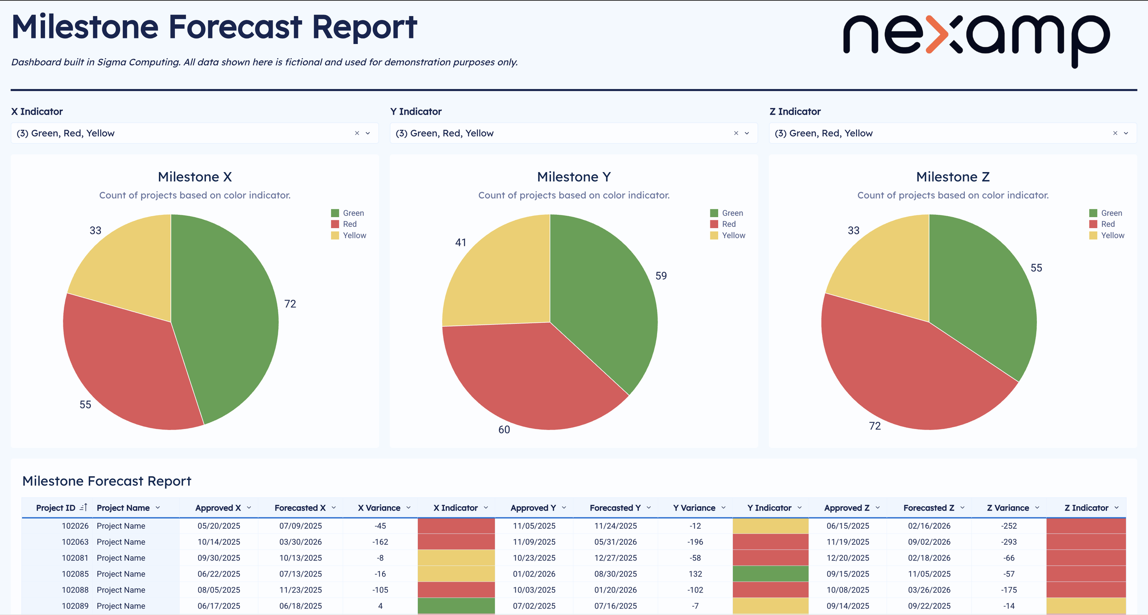This screenshot has height=615, width=1148.
Task: Select the Forecasted Y column header
Action: [615, 508]
